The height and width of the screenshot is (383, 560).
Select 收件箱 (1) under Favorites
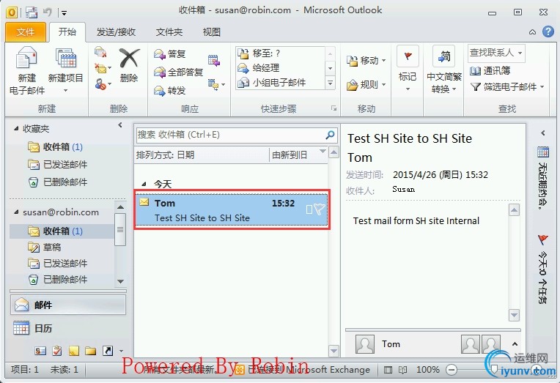click(56, 147)
